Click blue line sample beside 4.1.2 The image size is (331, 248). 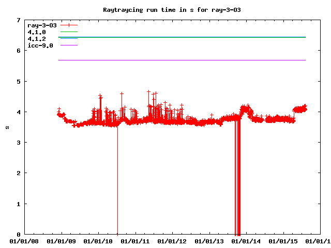coord(69,39)
